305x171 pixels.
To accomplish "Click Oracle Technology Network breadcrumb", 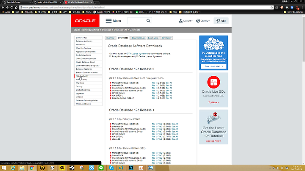I will point(86,30).
